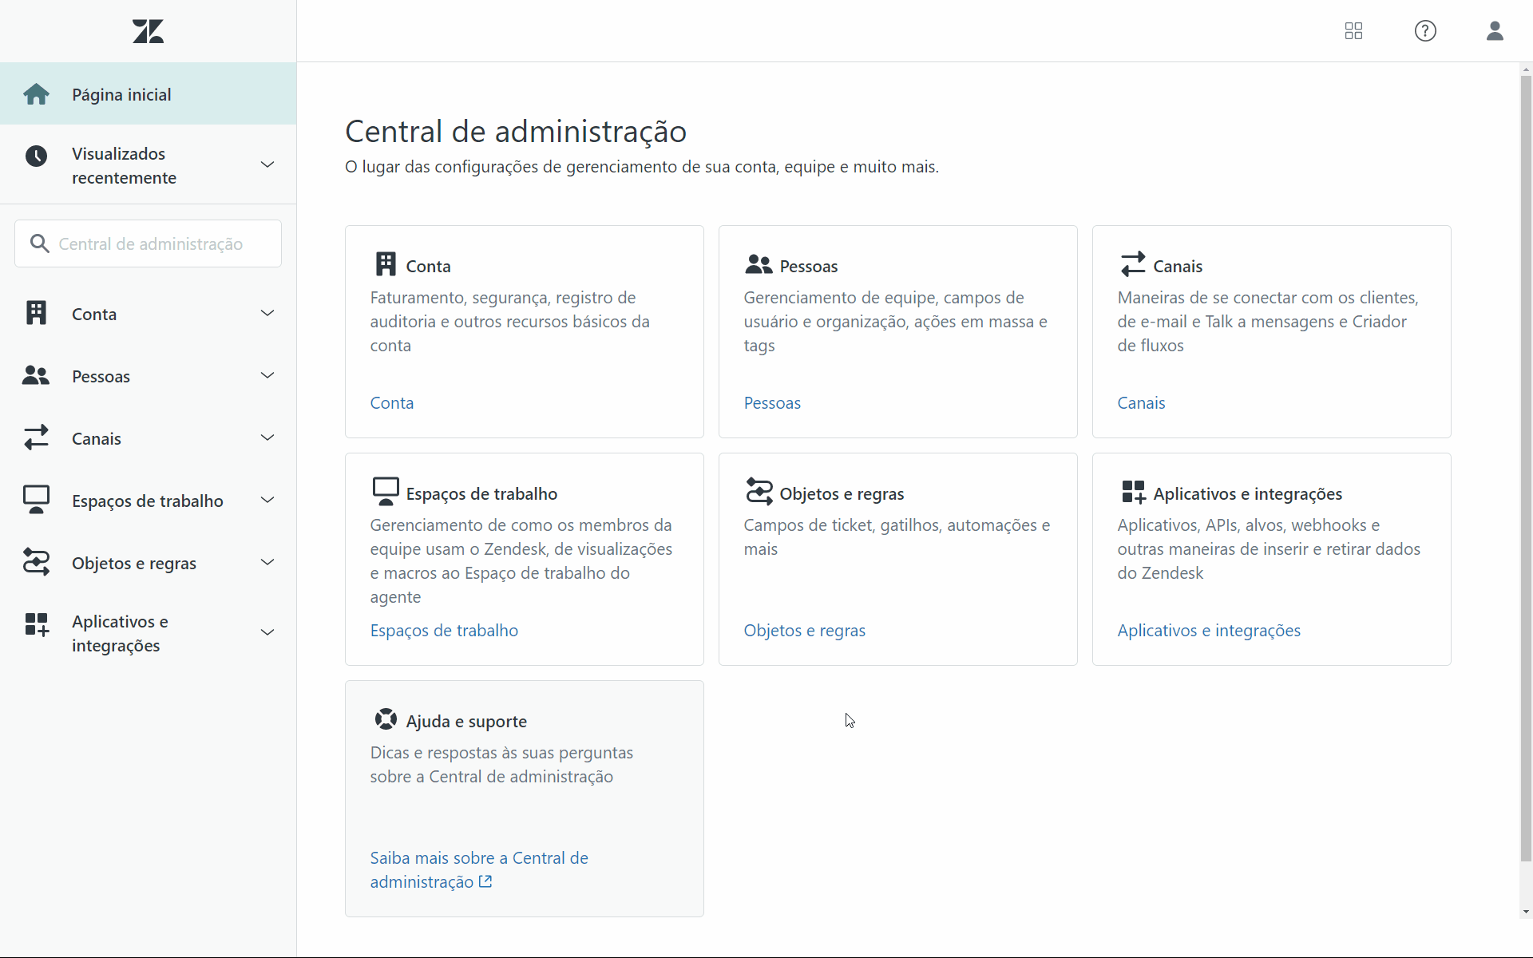
Task: Select Pessoas label in the sidebar
Action: click(x=101, y=376)
